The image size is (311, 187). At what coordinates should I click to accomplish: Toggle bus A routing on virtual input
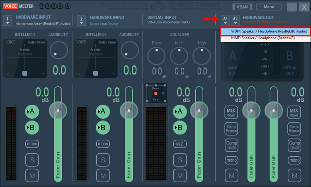tap(180, 111)
